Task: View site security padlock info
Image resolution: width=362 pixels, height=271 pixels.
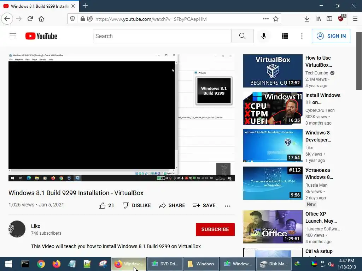Action: click(82, 19)
